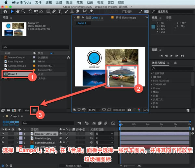Click the trash delete icon in Project panel
This screenshot has width=195, height=168.
(x=34, y=110)
